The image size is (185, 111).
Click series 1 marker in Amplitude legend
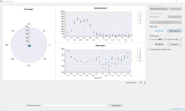click(138, 12)
